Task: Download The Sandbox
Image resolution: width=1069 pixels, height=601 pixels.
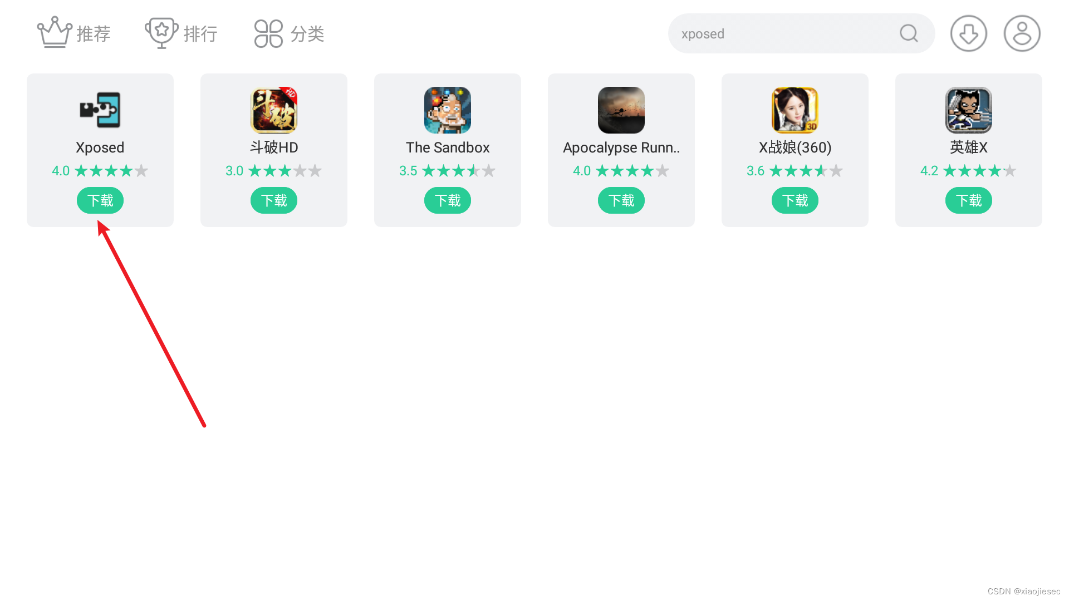Action: point(448,200)
